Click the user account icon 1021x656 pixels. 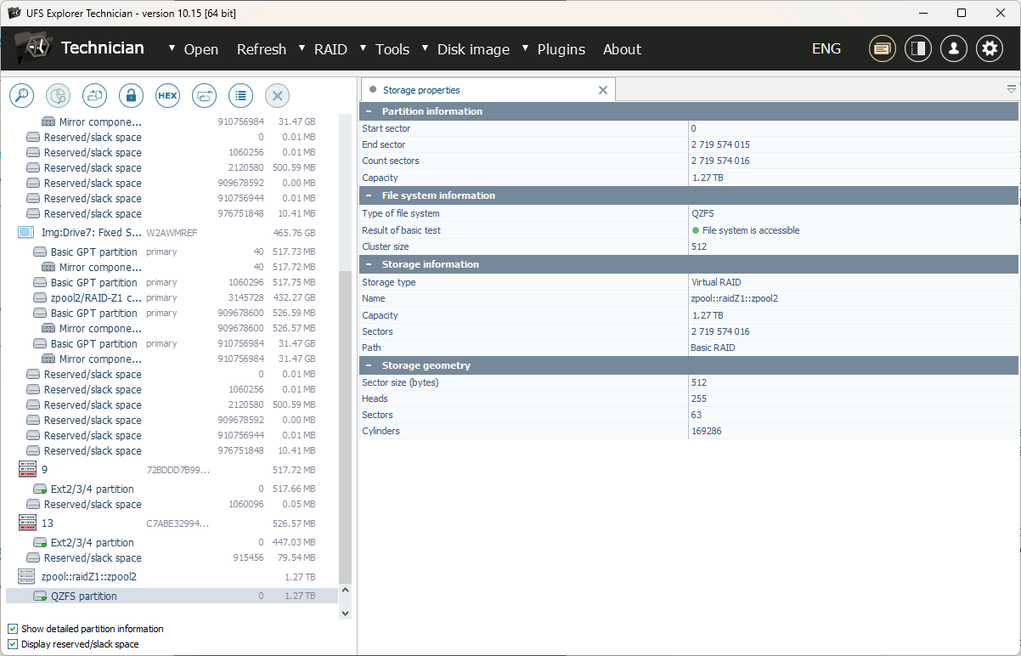coord(953,48)
